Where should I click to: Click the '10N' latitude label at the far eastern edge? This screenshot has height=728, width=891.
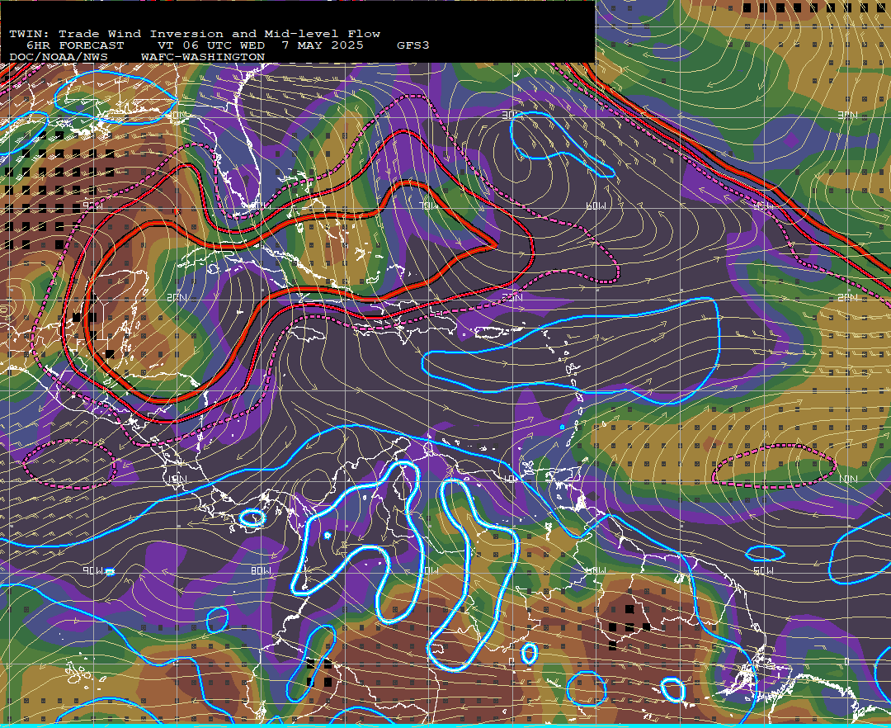point(848,480)
